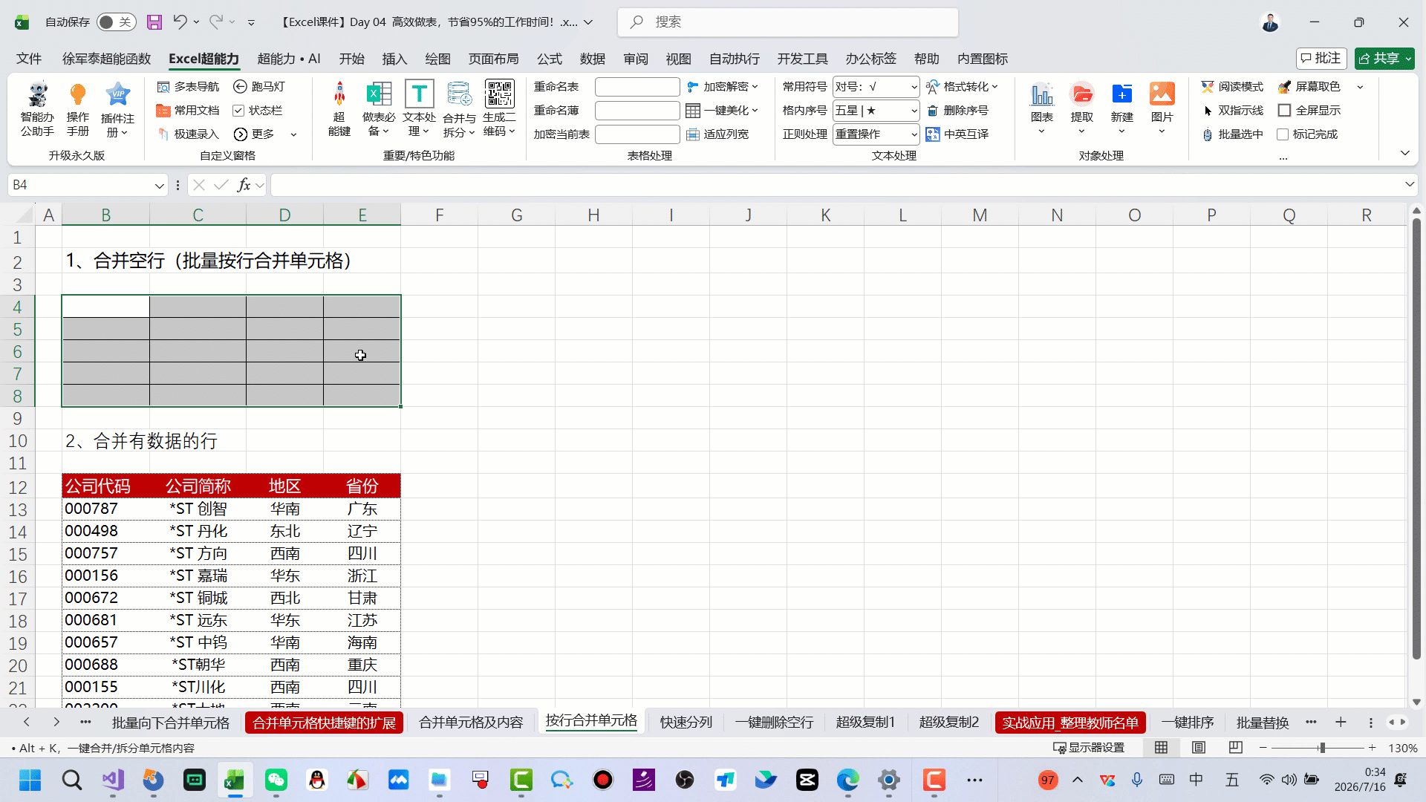Click the zoom out minus button
The image size is (1426, 802).
[1263, 748]
